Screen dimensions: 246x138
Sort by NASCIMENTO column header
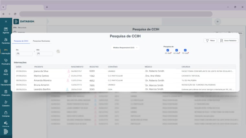pos(77,67)
